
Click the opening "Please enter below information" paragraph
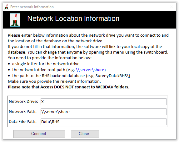(88, 38)
